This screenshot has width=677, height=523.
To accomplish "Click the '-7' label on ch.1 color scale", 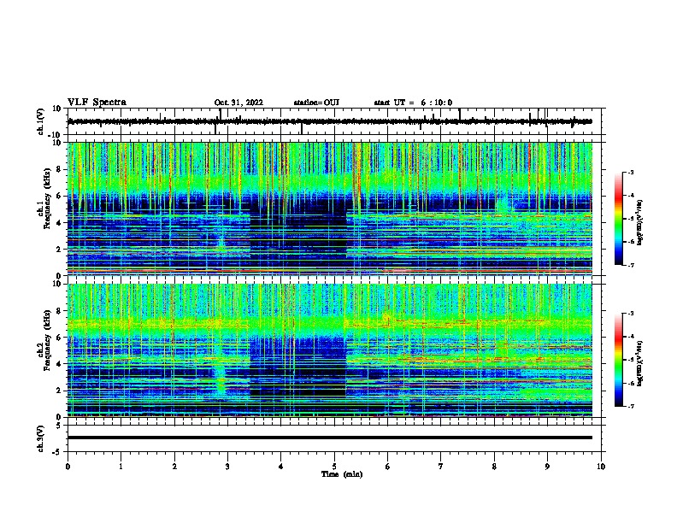I will click(x=630, y=265).
